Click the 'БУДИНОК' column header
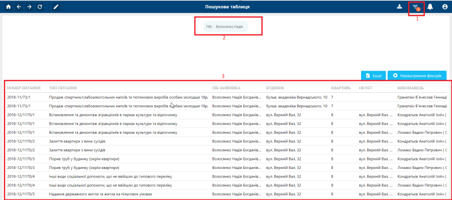452x200 pixels. click(275, 88)
